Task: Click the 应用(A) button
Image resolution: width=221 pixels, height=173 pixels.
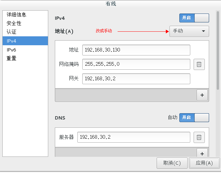Action: tap(204, 163)
